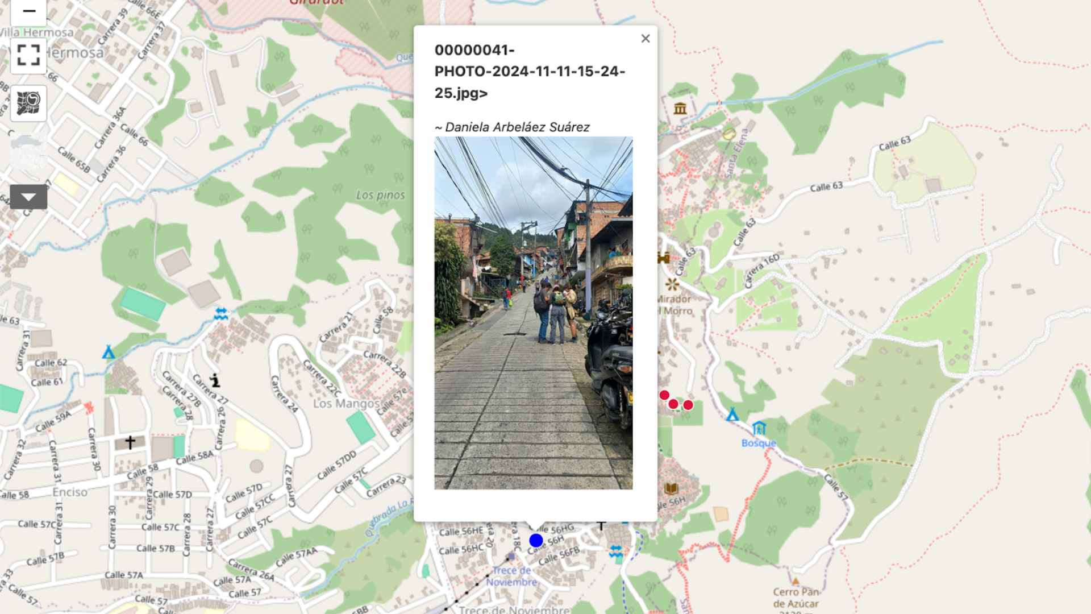This screenshot has height=614, width=1091.
Task: Expand the dark dropdown arrow control
Action: click(28, 197)
